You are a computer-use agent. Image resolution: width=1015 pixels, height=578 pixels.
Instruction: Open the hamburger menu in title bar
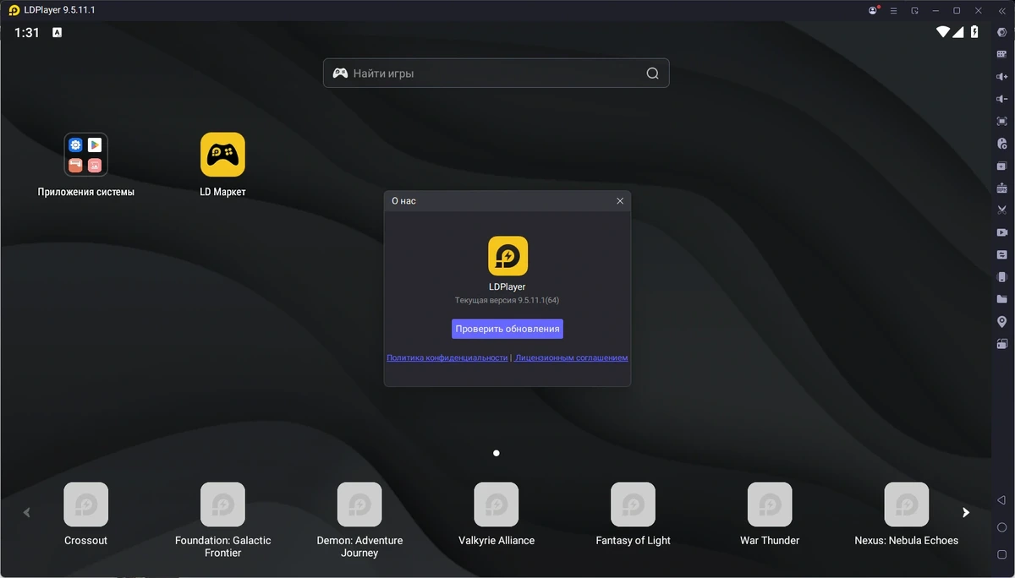pos(894,10)
